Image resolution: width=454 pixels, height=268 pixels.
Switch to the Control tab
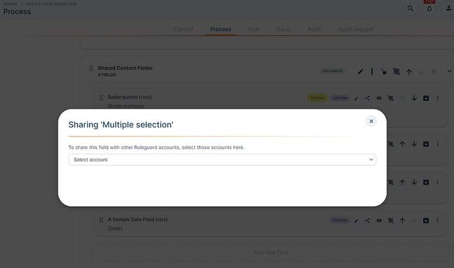point(183,29)
